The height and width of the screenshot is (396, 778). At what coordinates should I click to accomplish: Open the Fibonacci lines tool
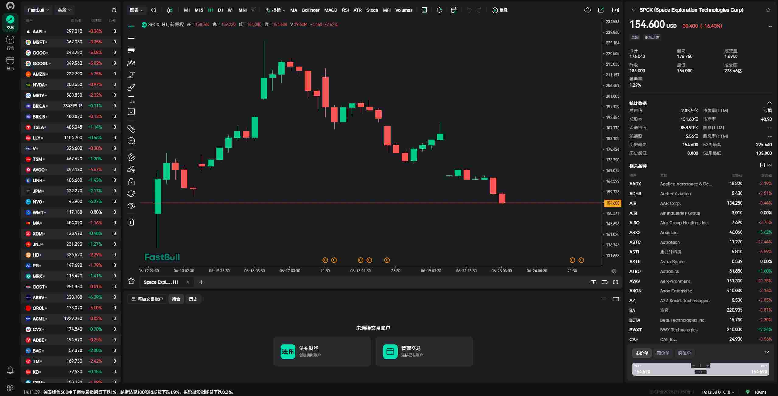coord(131,51)
